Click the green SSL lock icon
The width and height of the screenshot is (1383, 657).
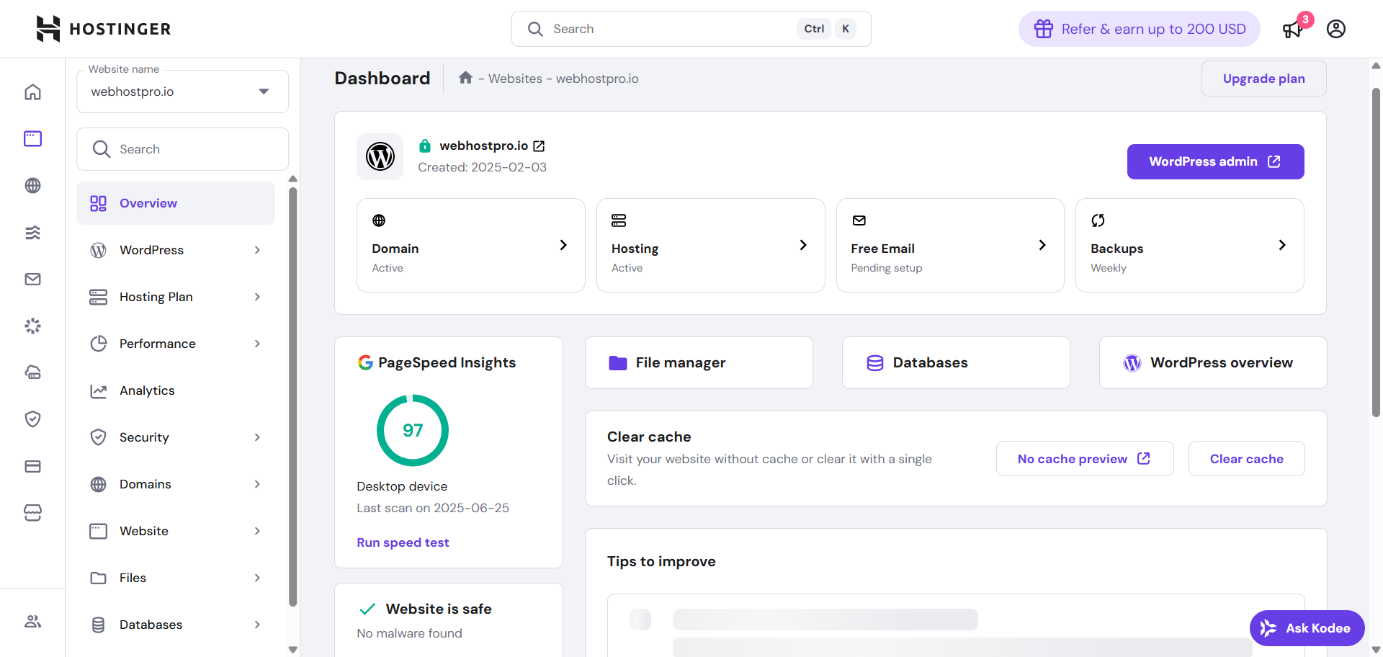click(425, 146)
